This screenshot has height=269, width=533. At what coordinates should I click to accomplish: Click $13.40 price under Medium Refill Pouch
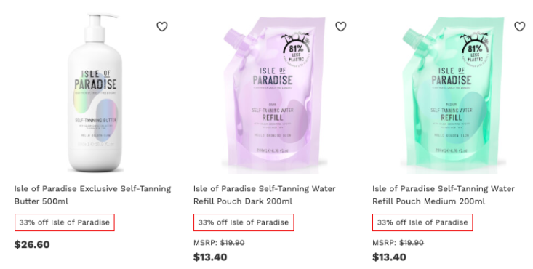[389, 257]
